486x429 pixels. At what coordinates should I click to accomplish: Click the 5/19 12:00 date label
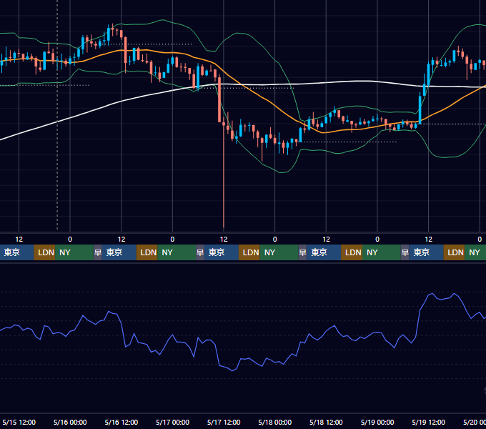click(x=428, y=422)
